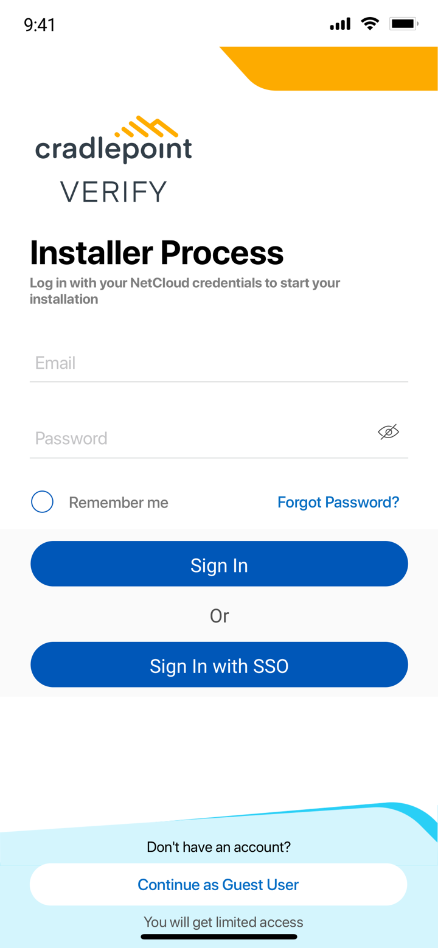The width and height of the screenshot is (438, 948).
Task: Tap the home indicator bar at bottom
Action: click(219, 937)
